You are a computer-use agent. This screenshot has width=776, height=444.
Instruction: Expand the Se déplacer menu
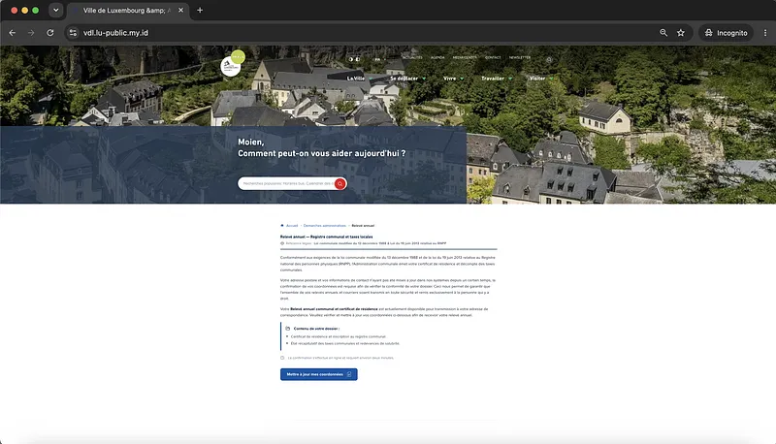407,79
